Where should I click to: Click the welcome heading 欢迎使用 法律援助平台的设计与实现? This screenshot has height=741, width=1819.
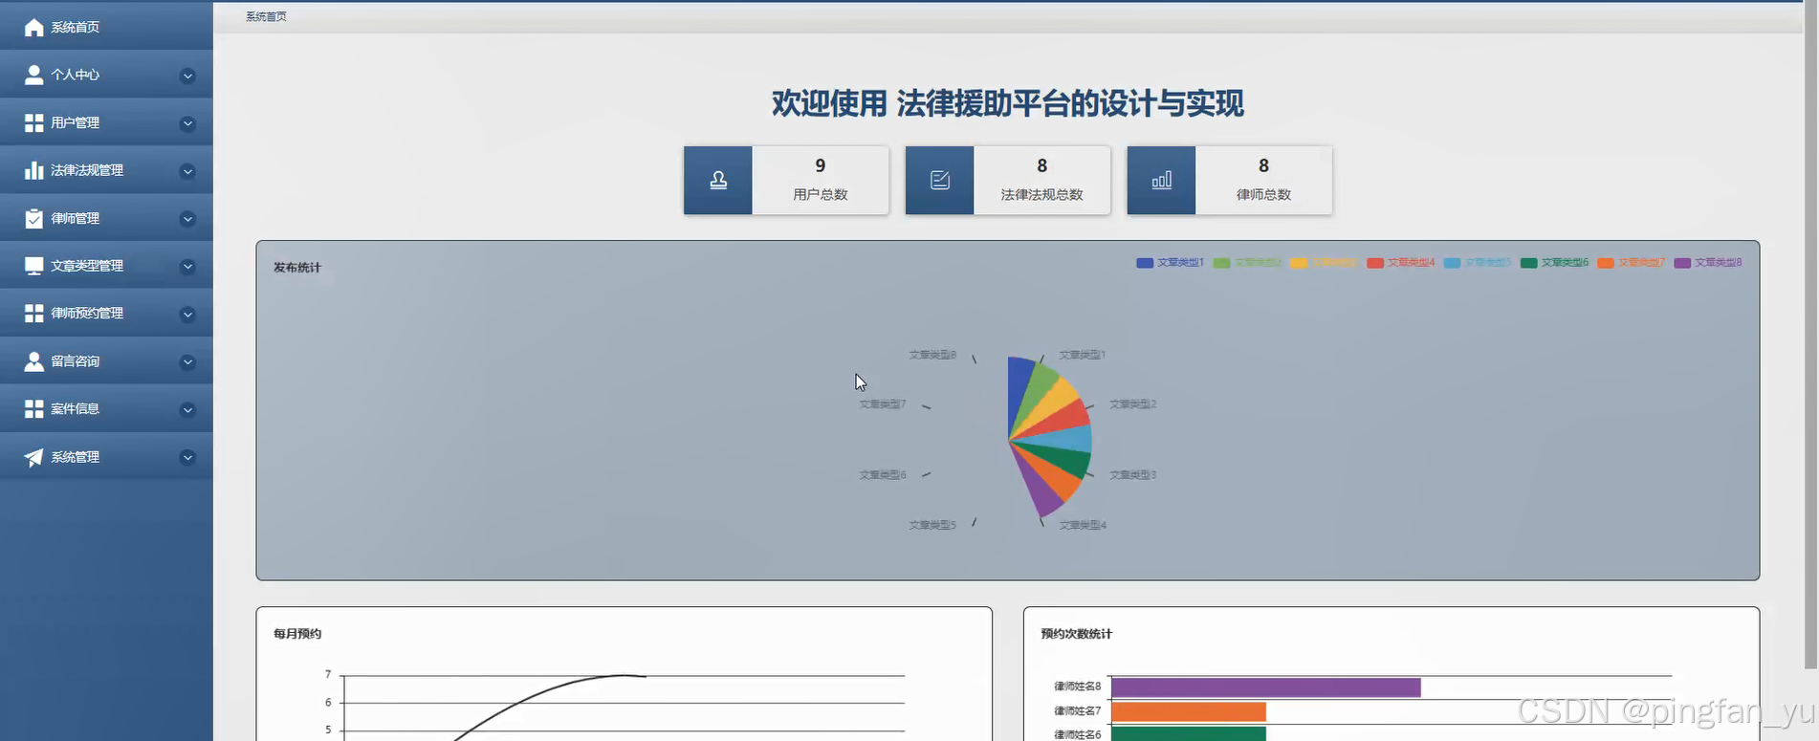[1007, 103]
